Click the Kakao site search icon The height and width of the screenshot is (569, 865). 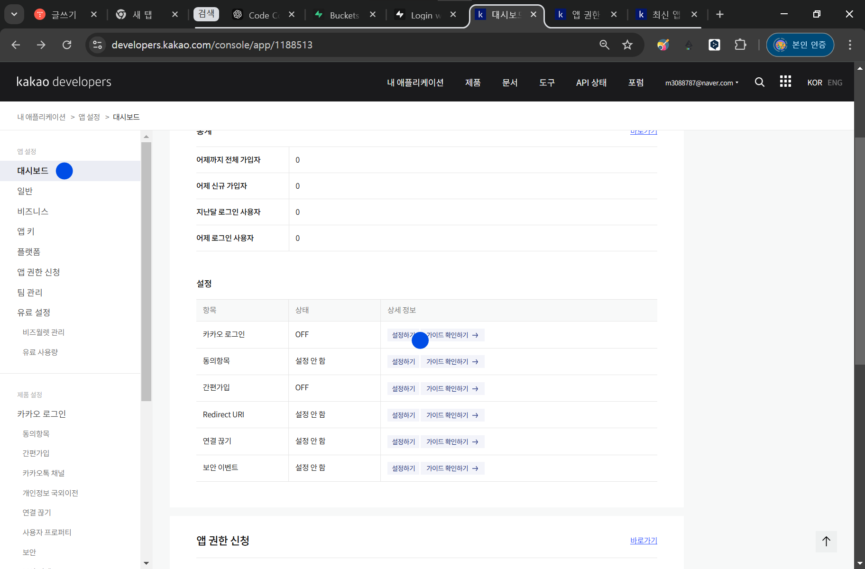[760, 82]
